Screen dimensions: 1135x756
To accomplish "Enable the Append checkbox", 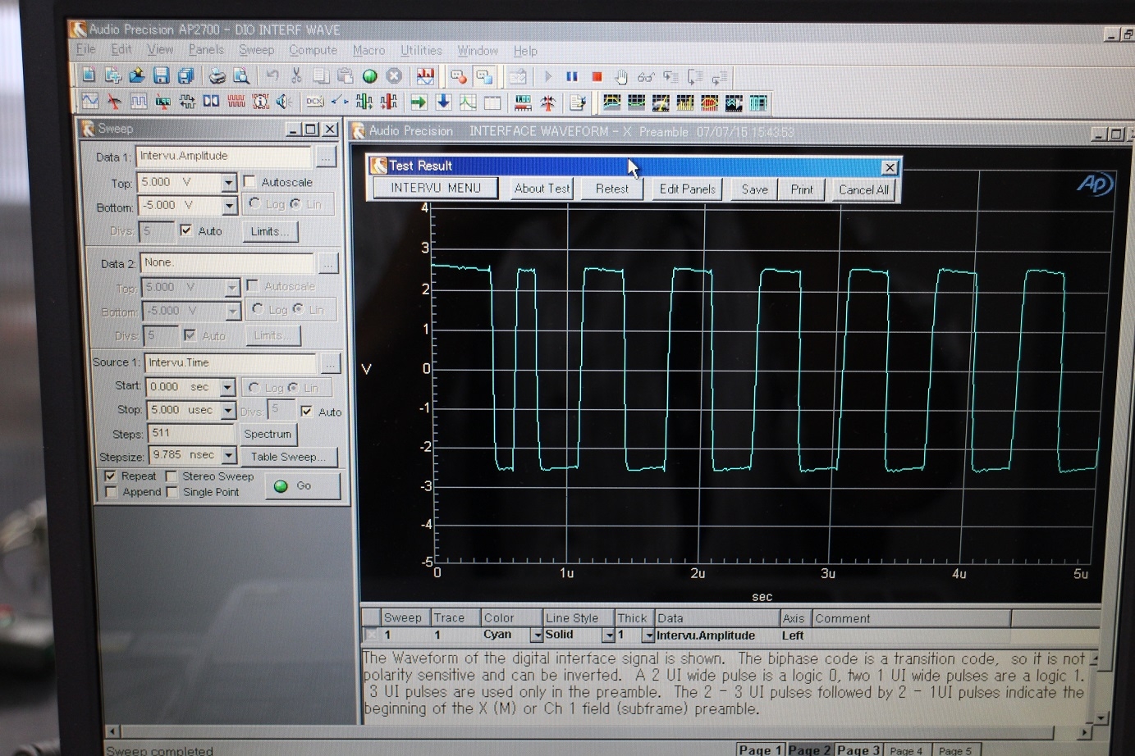I will click(x=111, y=492).
